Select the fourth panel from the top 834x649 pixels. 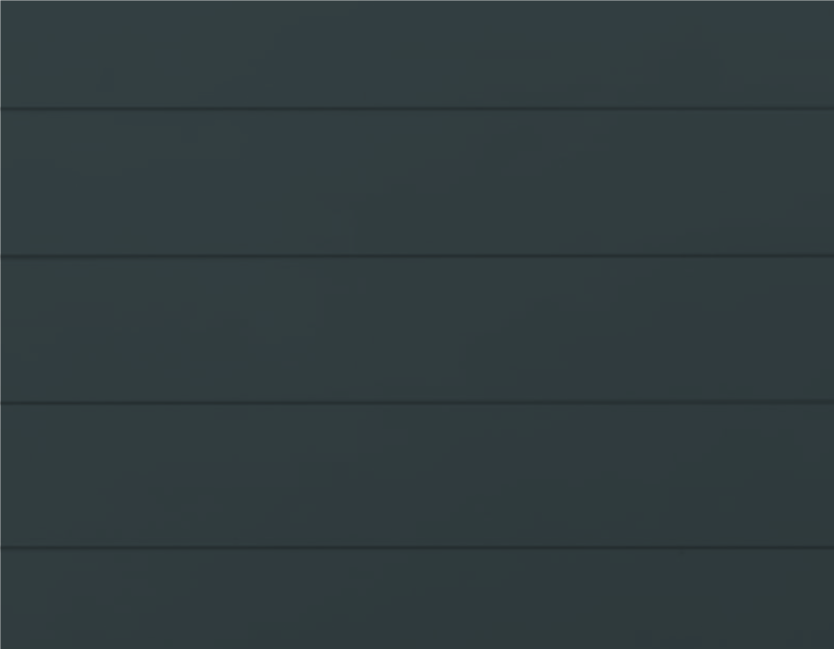tap(417, 475)
